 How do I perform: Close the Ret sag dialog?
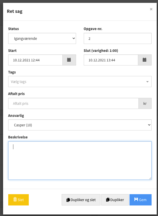151,9
